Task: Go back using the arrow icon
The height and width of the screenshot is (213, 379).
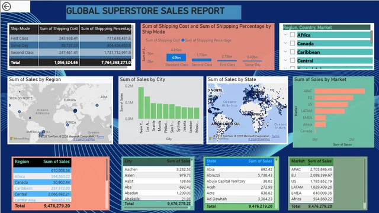Action: tap(7, 7)
